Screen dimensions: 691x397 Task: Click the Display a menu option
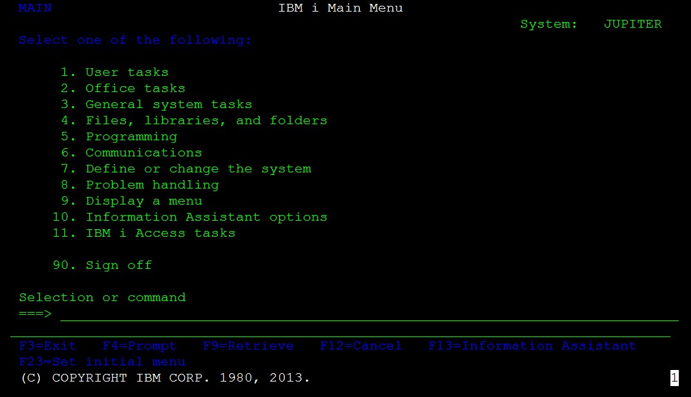coord(143,201)
